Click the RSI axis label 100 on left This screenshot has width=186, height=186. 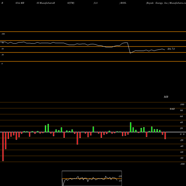[3, 34]
